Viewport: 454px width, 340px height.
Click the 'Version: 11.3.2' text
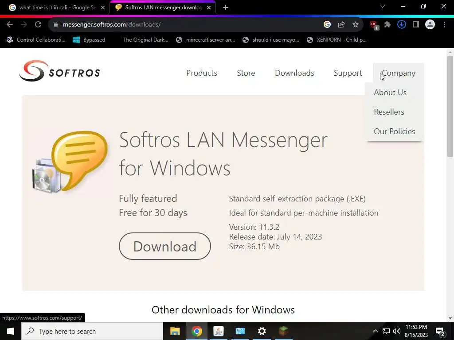point(254,227)
